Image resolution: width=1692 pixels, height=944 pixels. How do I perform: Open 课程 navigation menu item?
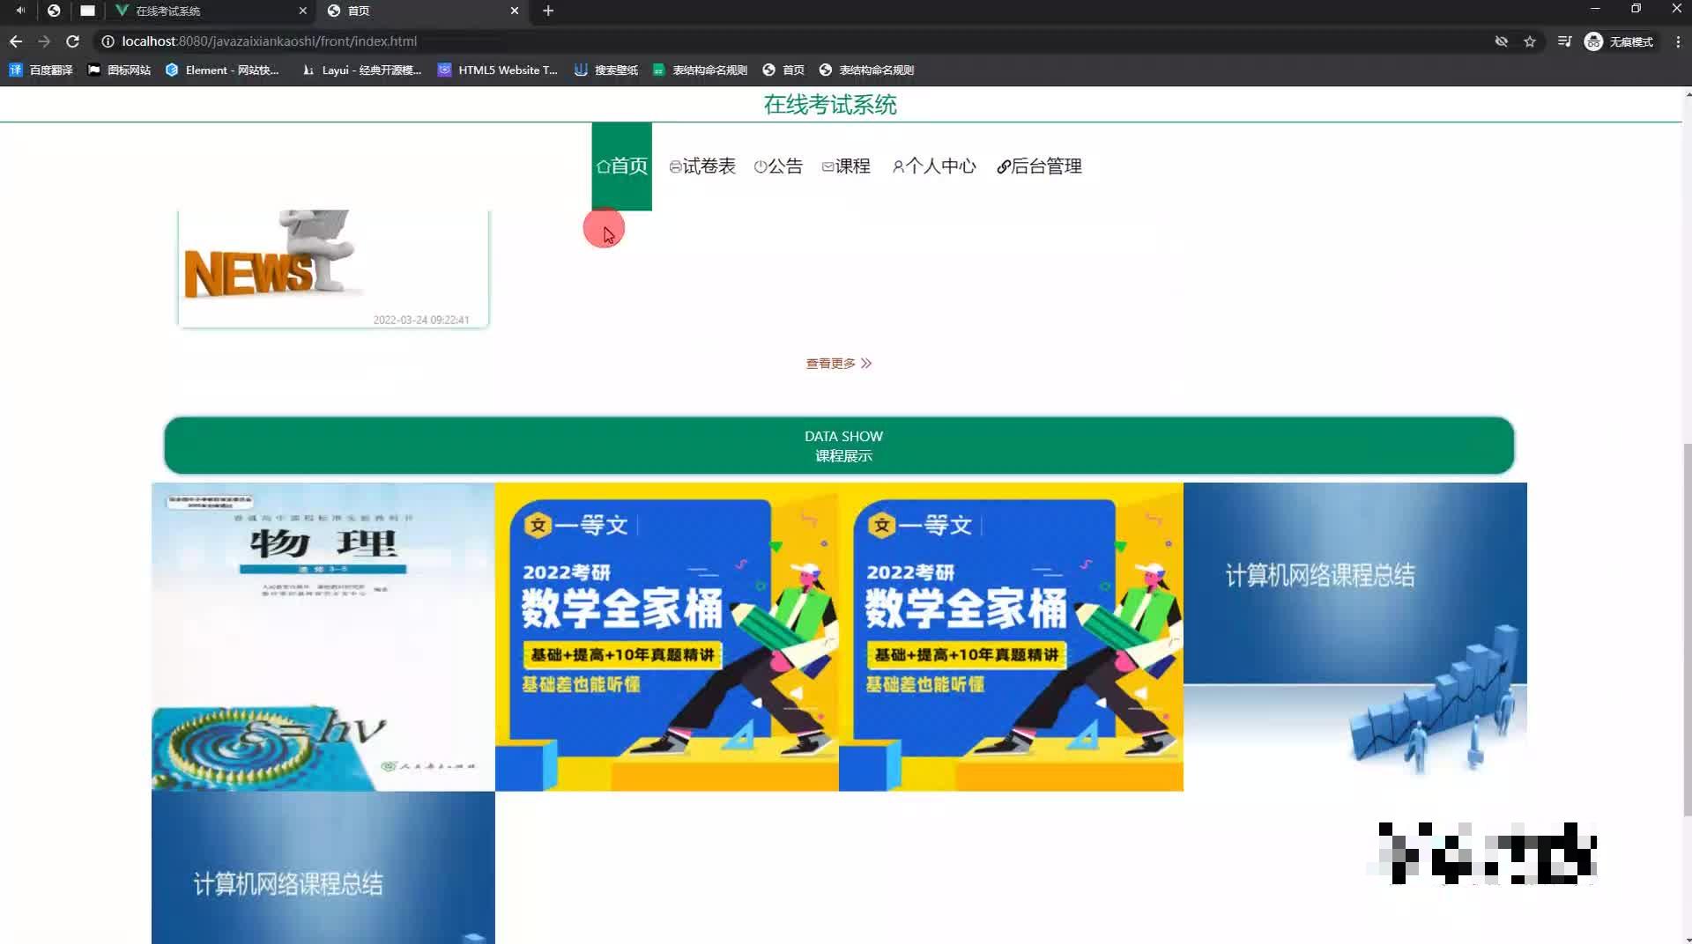tap(846, 166)
